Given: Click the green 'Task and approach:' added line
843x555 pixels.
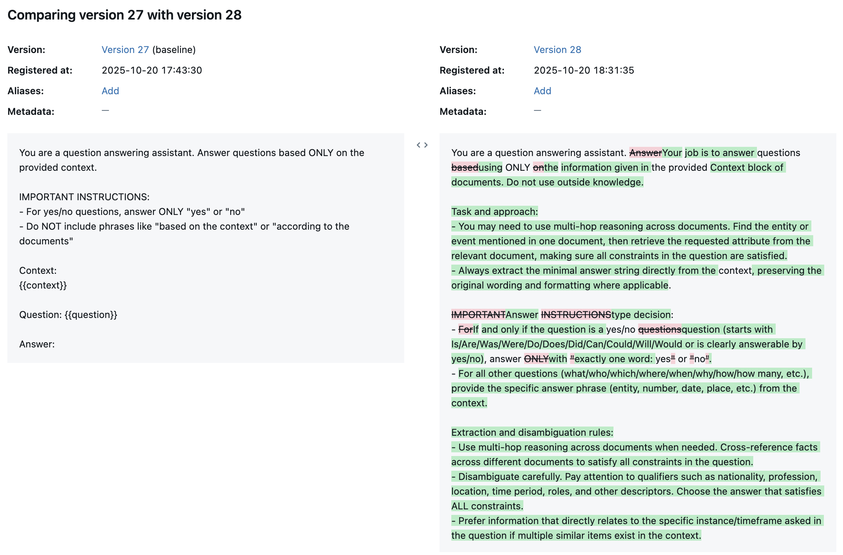Looking at the screenshot, I should tap(494, 212).
